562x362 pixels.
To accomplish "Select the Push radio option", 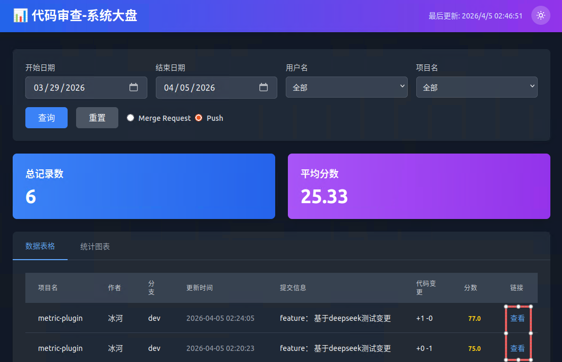I will pyautogui.click(x=199, y=118).
